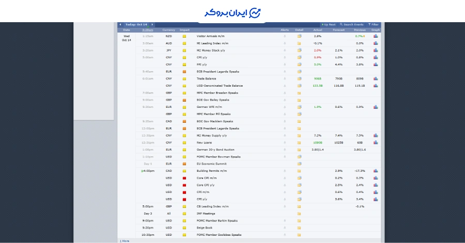Open the graph for Building Permits m/m
The height and width of the screenshot is (243, 465).
376,171
